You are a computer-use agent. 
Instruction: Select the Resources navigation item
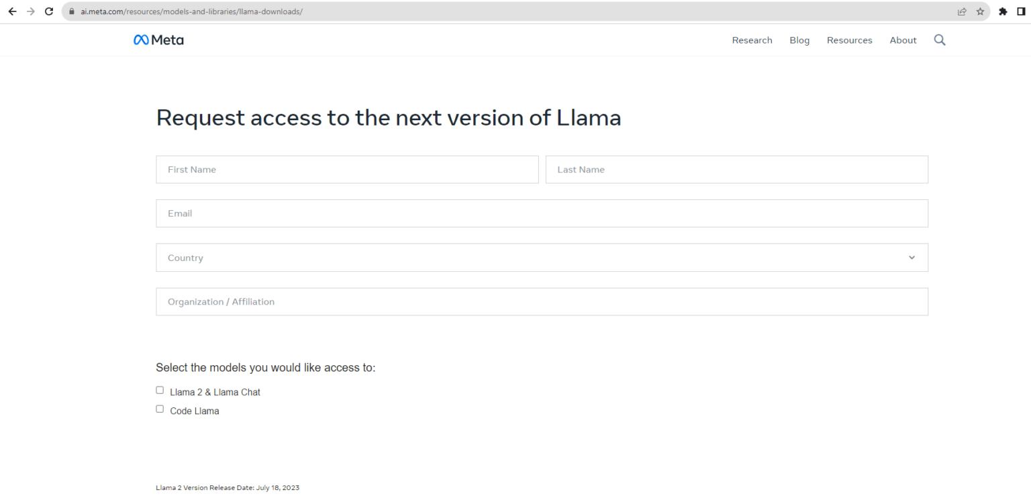click(849, 40)
